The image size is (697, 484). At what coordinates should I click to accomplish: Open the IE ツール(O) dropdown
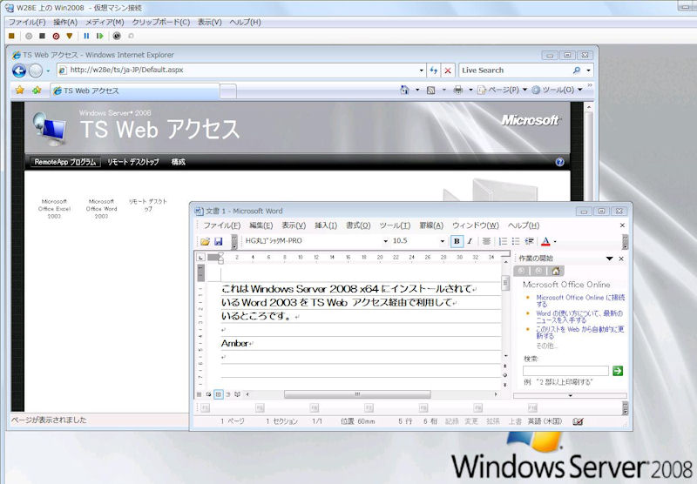coord(557,91)
